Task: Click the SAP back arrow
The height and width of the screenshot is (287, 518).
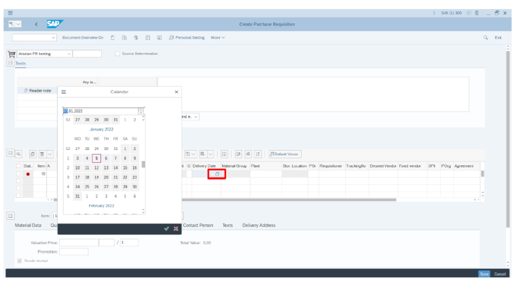Action: click(36, 25)
